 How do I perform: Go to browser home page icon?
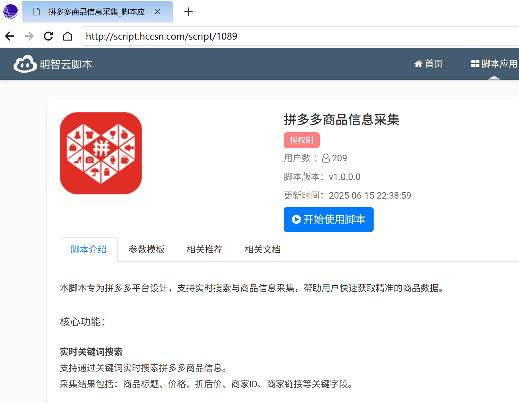point(68,36)
